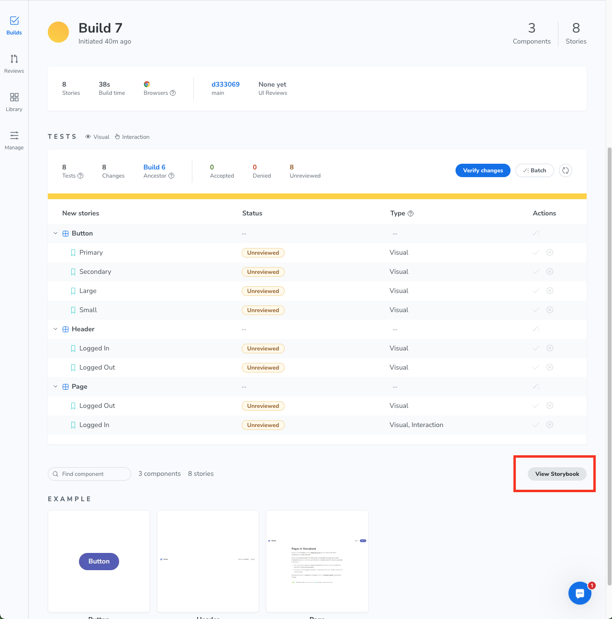Batch accept the Page component row
The image size is (612, 619).
(536, 386)
